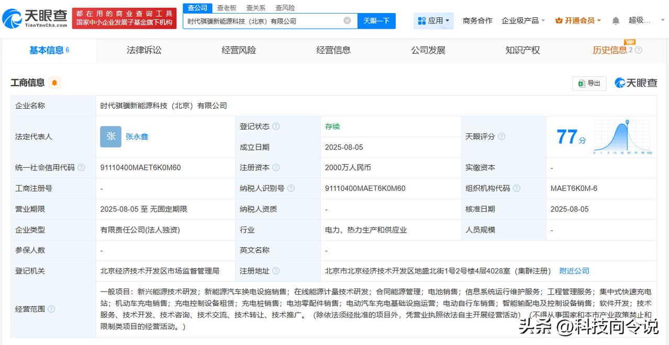
Task: Open help icon next to 经营范围
Action: click(51, 309)
